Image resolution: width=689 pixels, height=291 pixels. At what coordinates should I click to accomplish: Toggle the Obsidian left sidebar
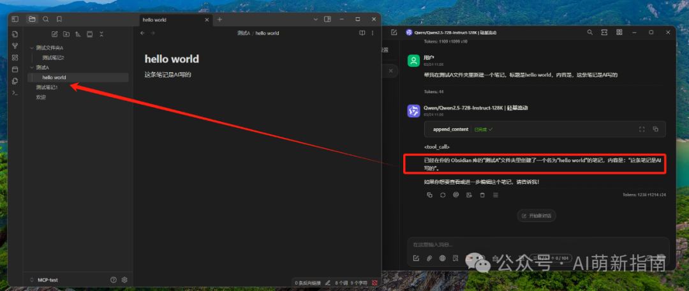(15, 19)
